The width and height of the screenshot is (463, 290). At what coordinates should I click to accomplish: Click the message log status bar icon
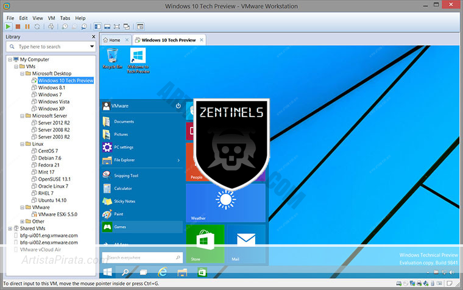coord(450,283)
